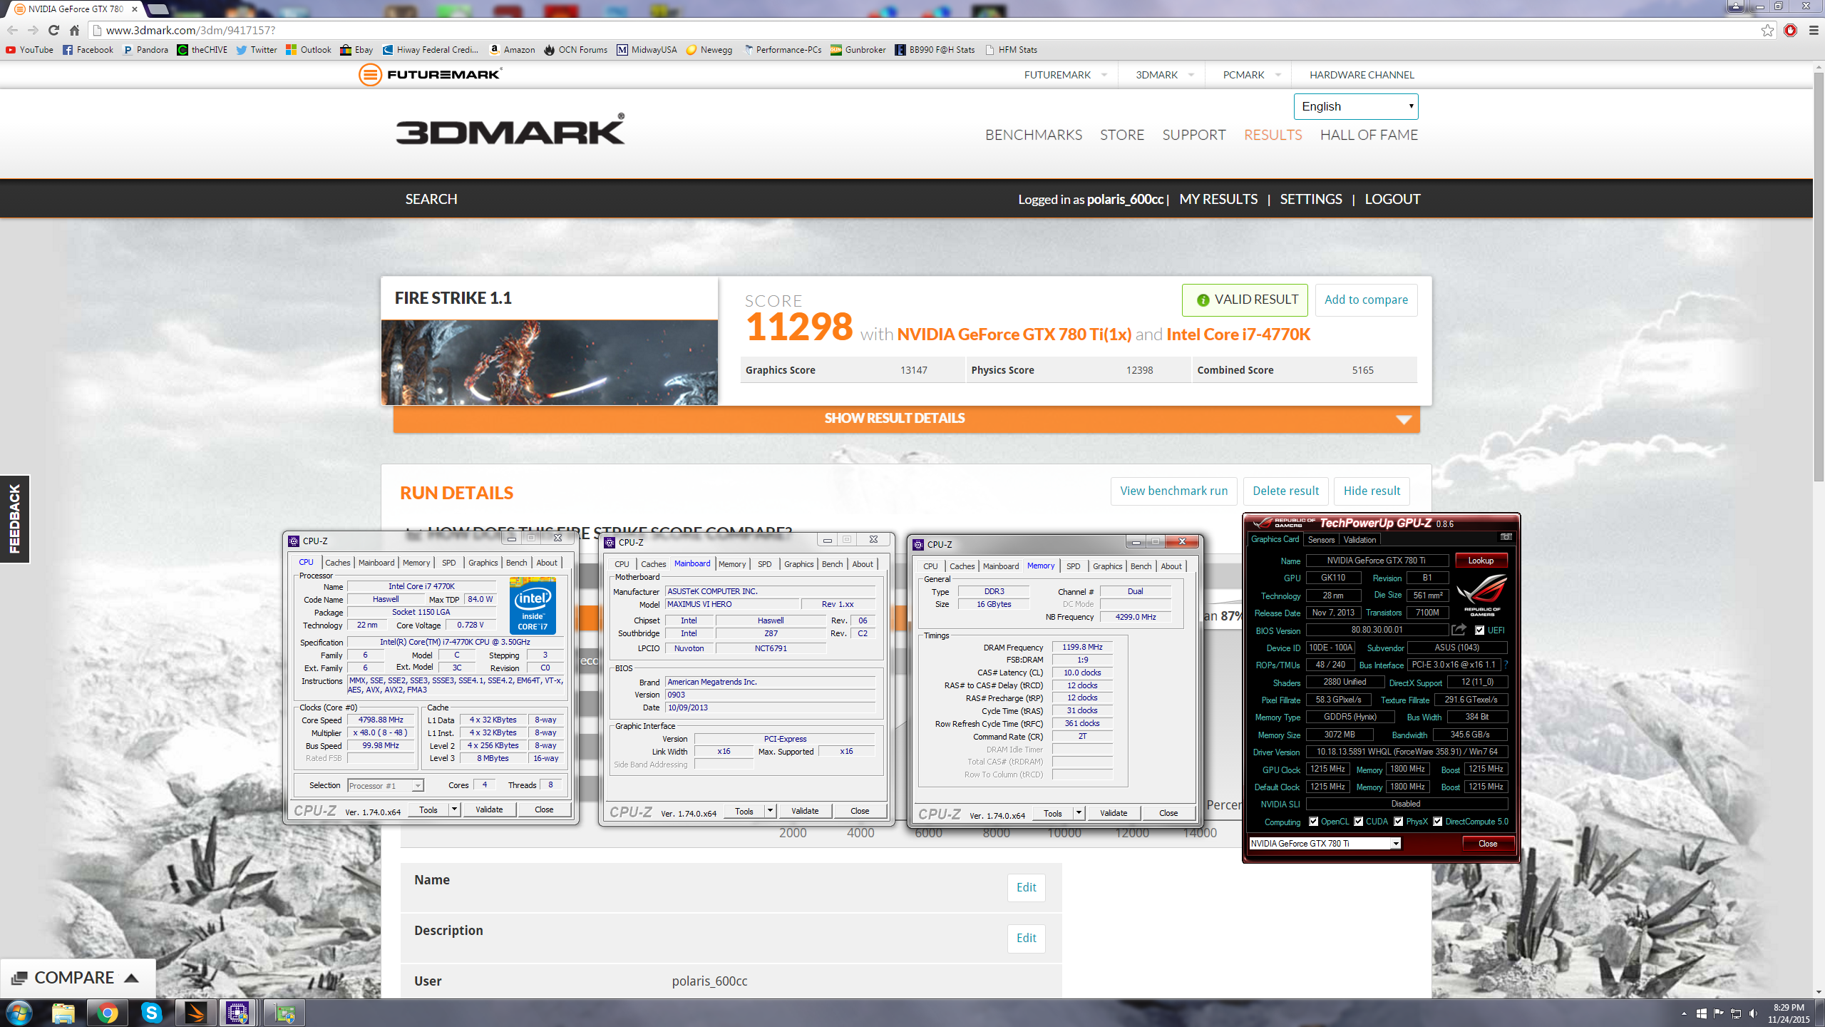Click the volume icon in the system tray
Viewport: 1825px width, 1027px height.
[1753, 1013]
